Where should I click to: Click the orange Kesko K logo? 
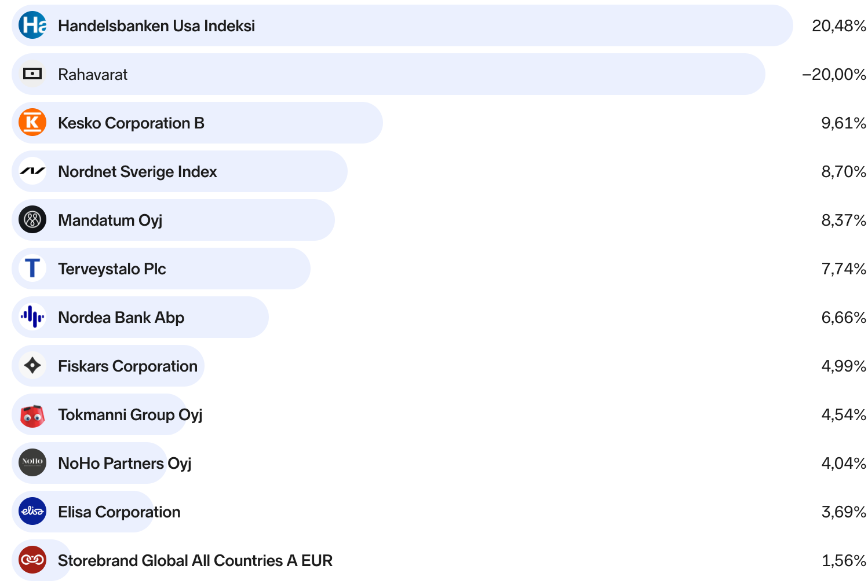click(32, 123)
